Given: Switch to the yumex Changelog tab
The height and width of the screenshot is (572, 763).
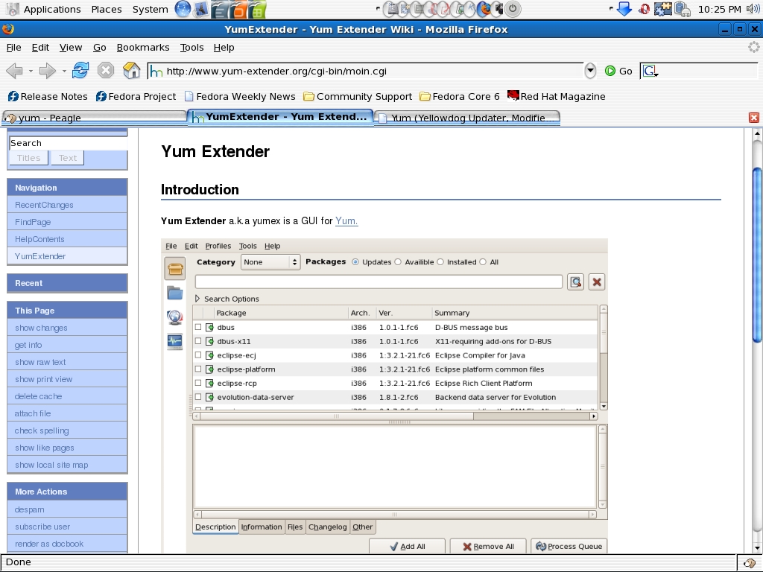Looking at the screenshot, I should tap(328, 527).
